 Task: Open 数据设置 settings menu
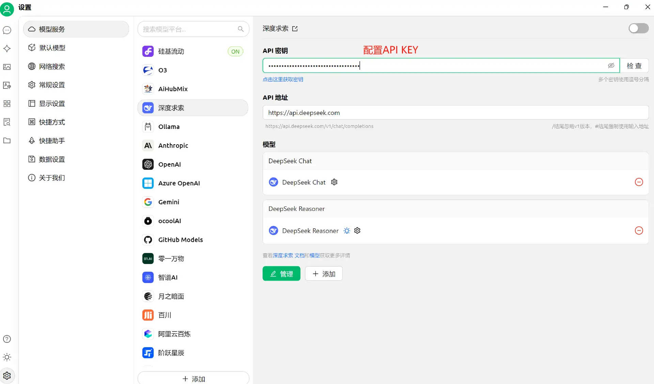click(x=76, y=159)
